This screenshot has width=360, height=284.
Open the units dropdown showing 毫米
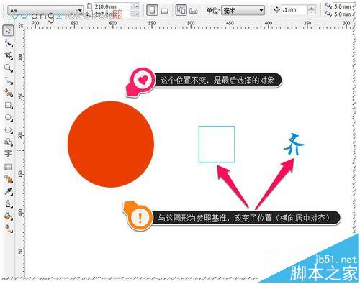(243, 11)
